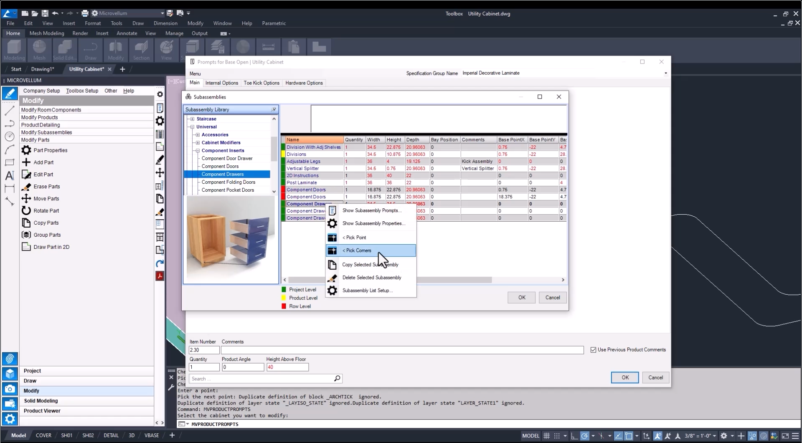
Task: Open the settings gear in left sidebar bottom
Action: [x=10, y=418]
